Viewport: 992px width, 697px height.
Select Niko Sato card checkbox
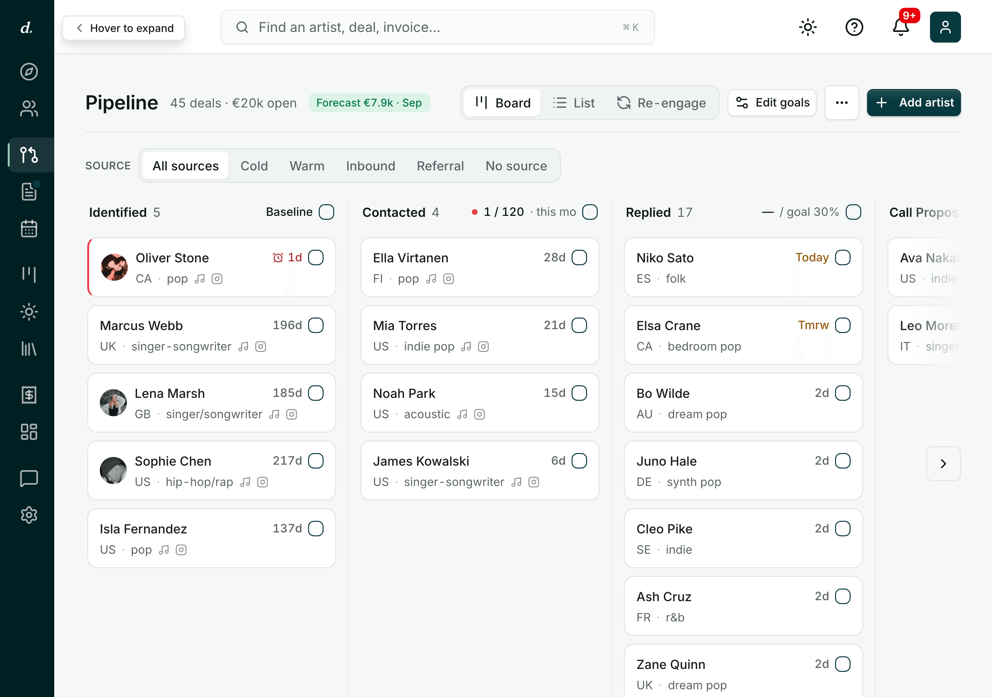(843, 258)
